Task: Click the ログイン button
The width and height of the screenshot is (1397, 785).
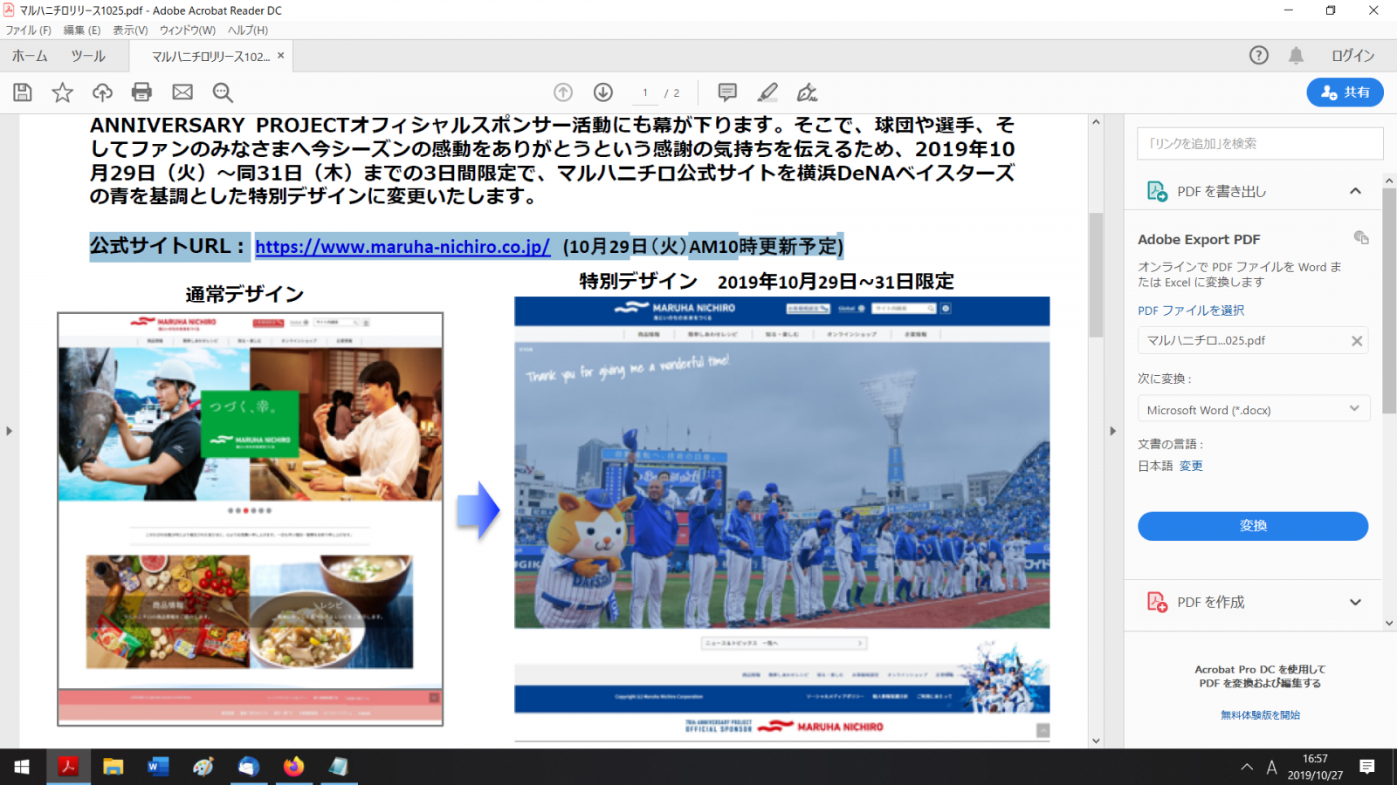Action: tap(1352, 56)
